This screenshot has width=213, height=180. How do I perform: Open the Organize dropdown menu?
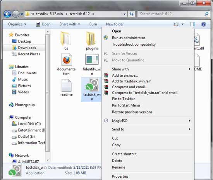pyautogui.click(x=17, y=24)
